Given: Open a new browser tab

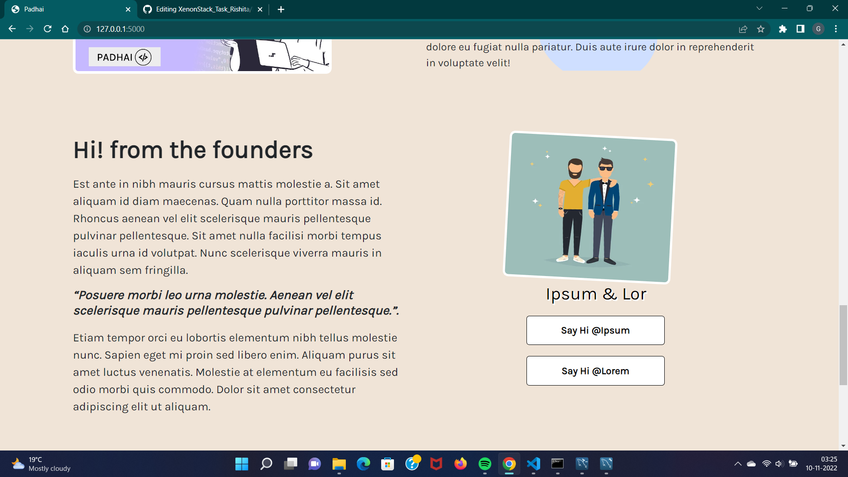Looking at the screenshot, I should click(x=281, y=9).
